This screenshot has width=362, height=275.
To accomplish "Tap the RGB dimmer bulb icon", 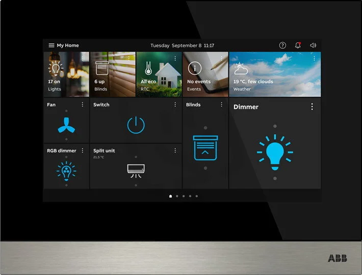I will (66, 171).
